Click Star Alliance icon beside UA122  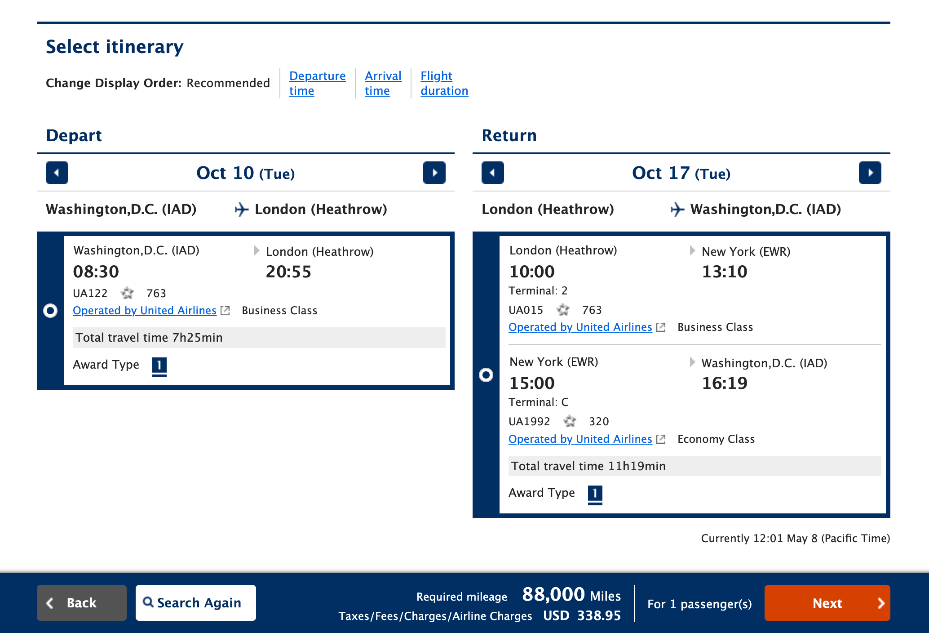coord(127,293)
